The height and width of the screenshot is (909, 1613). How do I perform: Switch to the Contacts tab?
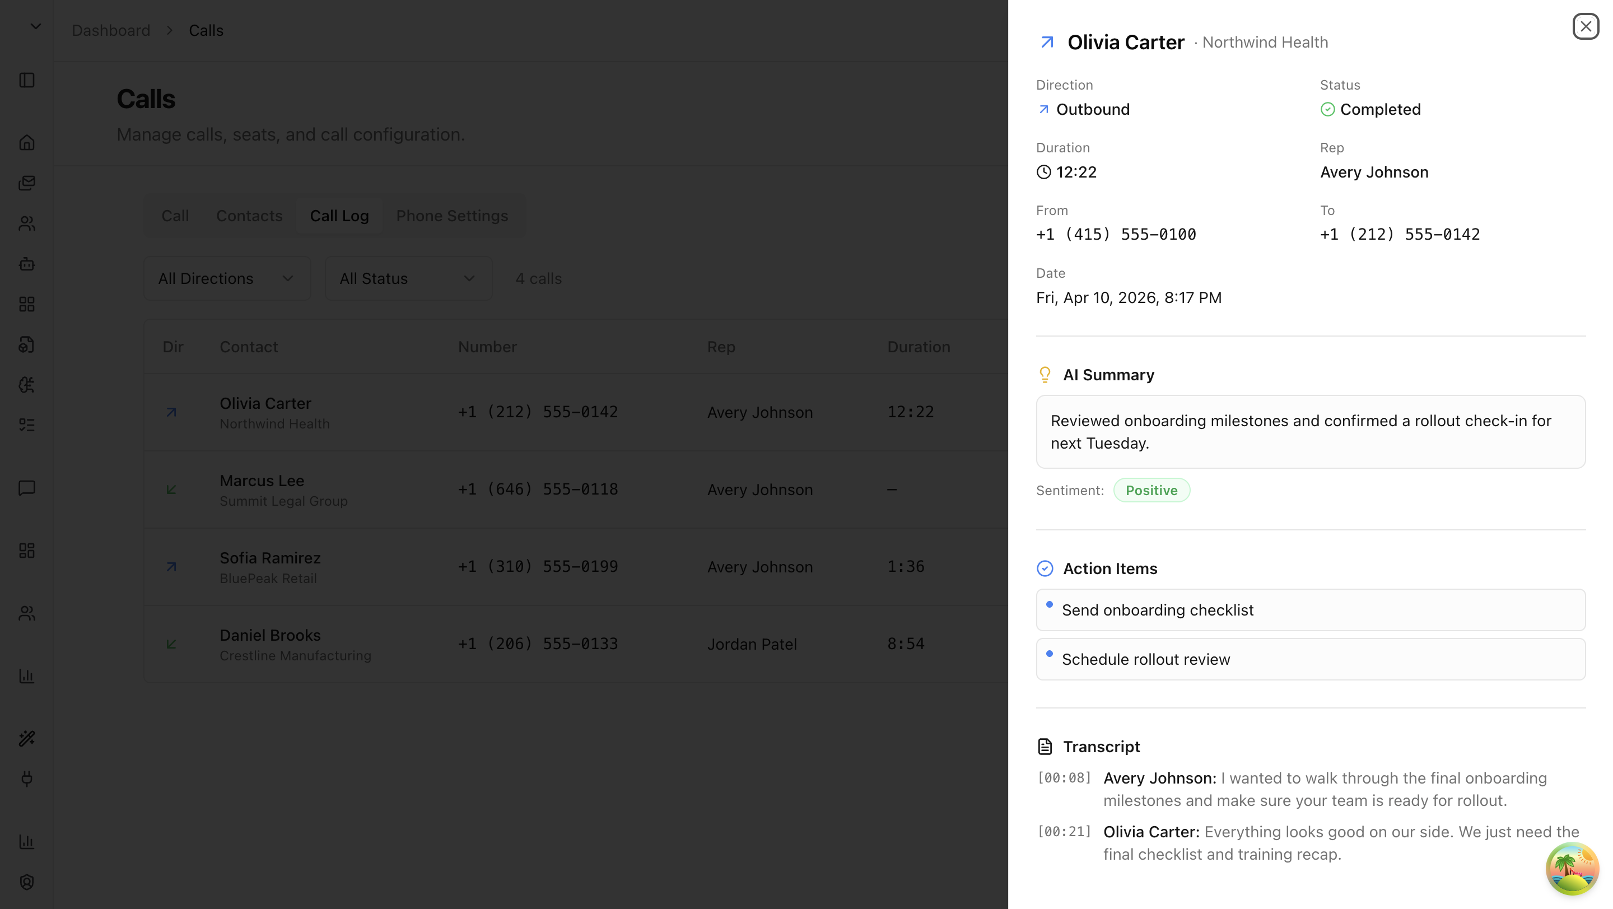pos(249,216)
